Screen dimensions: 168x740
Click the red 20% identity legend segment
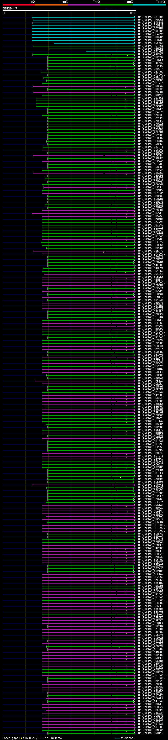19,5
